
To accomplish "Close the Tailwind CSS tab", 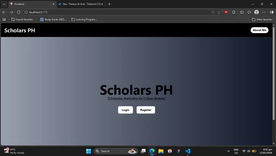I will 102,4.
